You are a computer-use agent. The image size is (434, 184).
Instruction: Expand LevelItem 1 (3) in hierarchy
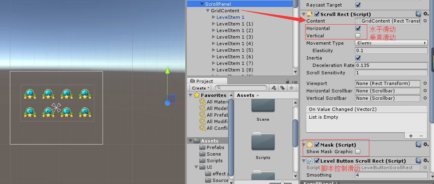point(213,37)
